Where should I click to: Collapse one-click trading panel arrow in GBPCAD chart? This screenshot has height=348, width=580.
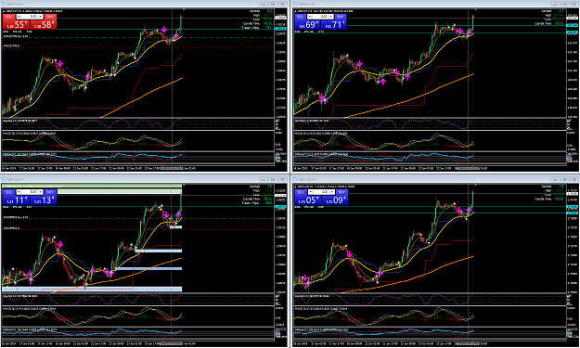[295, 187]
